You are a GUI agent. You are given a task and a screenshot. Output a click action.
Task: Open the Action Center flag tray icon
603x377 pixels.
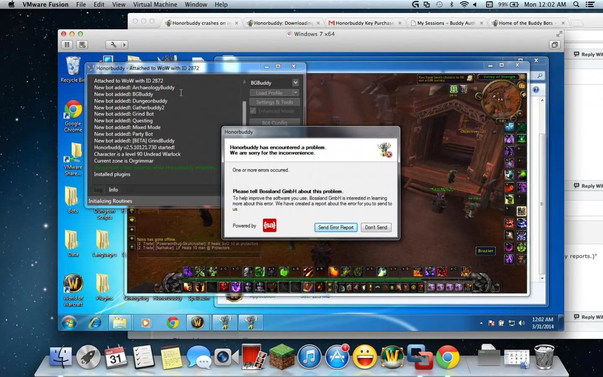pyautogui.click(x=492, y=323)
